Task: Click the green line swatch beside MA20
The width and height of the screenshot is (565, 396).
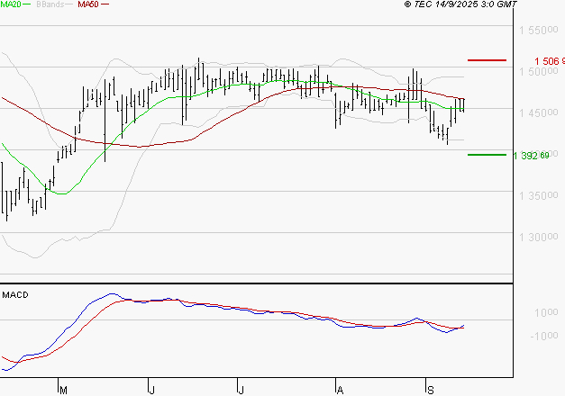Action: 27,4
